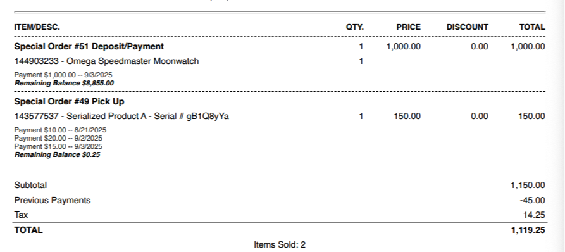
Task: Click Remaining Balance $0.25 text
Action: click(x=58, y=155)
